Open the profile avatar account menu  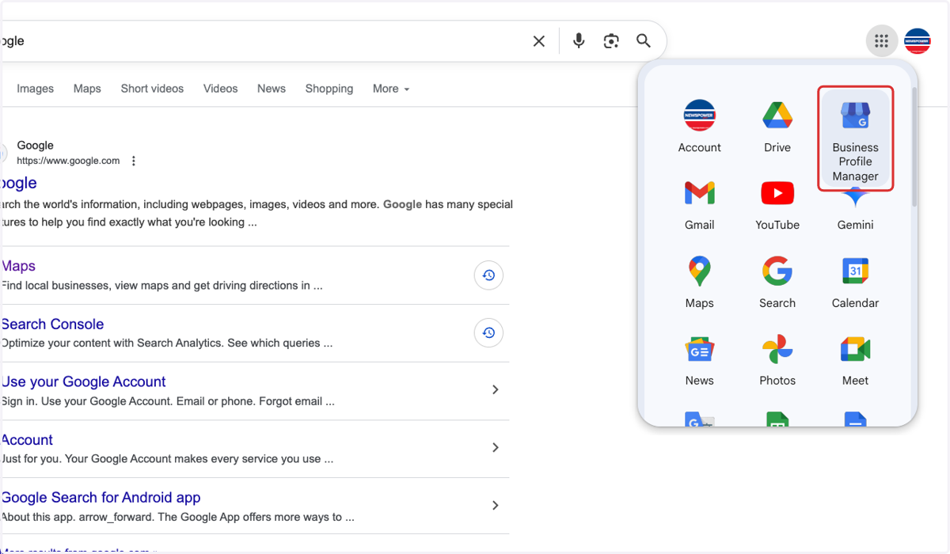tap(918, 41)
